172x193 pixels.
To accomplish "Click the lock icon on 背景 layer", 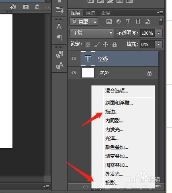I will pyautogui.click(x=149, y=73).
